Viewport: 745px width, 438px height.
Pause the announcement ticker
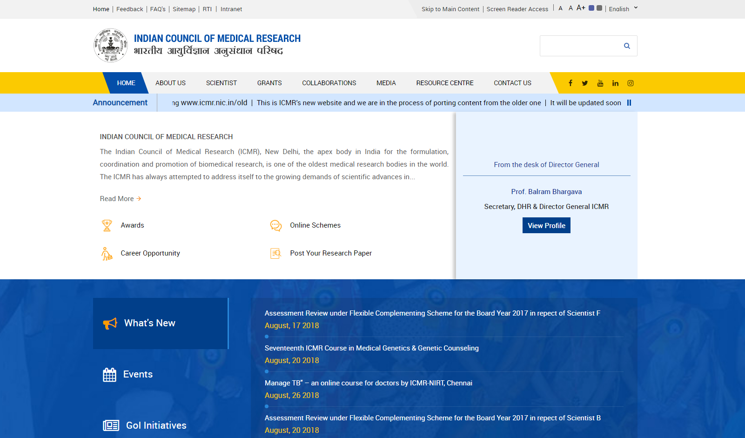tap(629, 103)
